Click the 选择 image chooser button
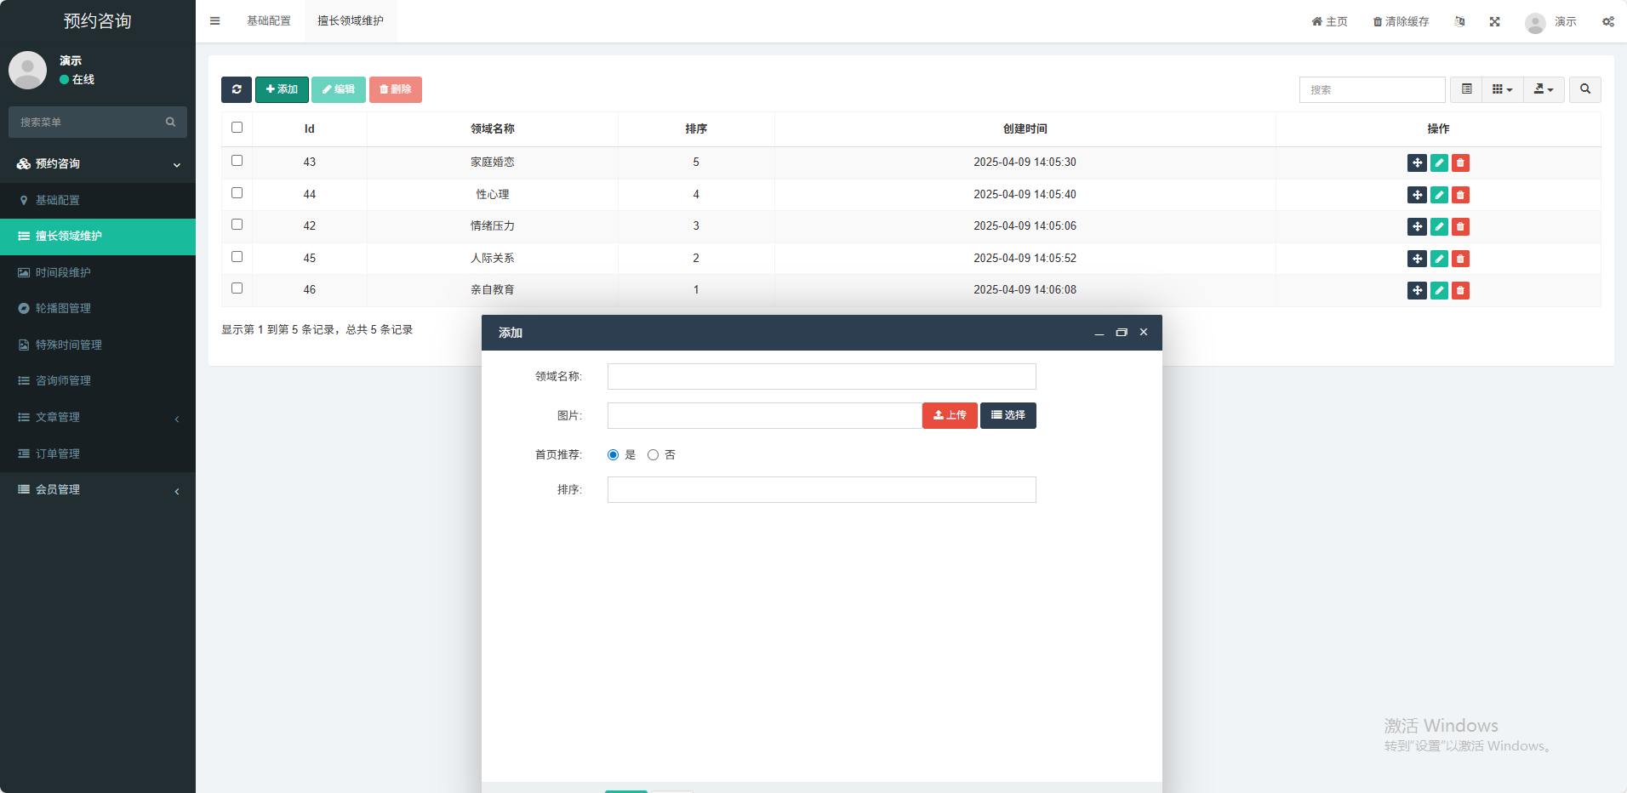 (x=1008, y=415)
